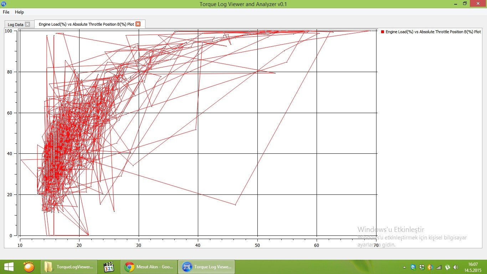Click the red legend swatch for the plot

click(383, 32)
